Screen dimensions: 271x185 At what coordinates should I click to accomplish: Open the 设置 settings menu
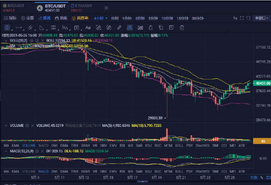click(28, 18)
